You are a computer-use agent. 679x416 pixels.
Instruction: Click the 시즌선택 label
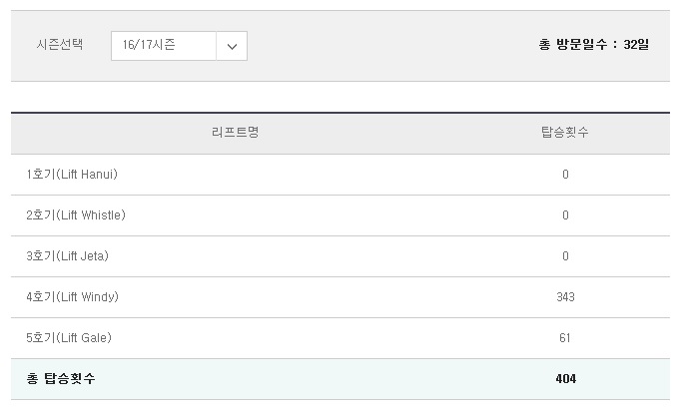click(x=60, y=44)
